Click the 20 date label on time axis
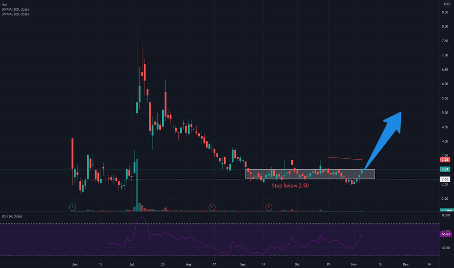 click(163, 264)
